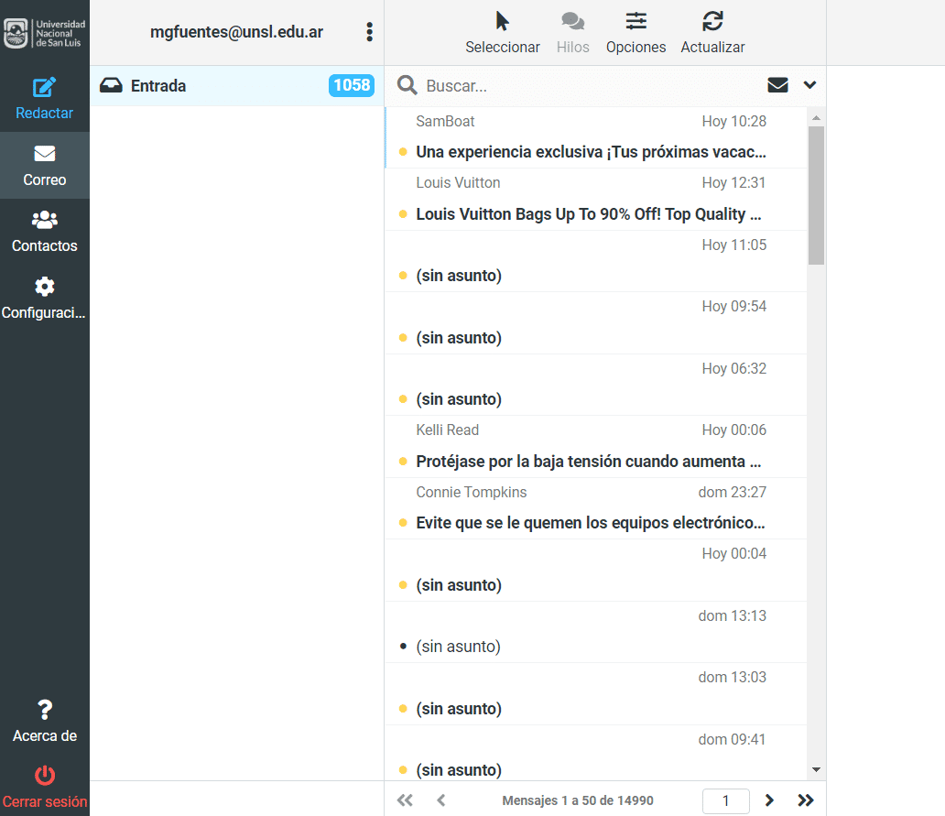
Task: Open Connie Tompkins' equipos electrónicos message
Action: pos(595,508)
